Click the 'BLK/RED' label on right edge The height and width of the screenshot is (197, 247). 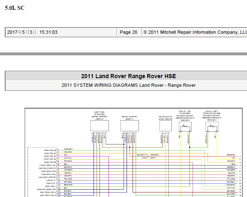tap(231, 191)
